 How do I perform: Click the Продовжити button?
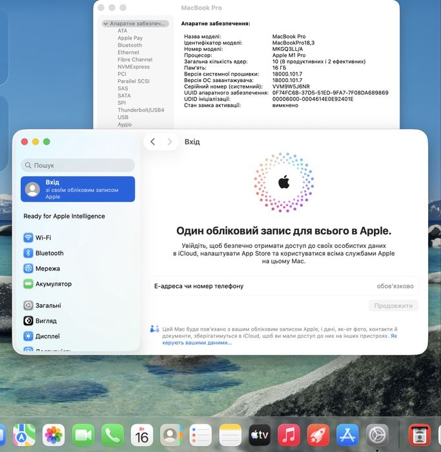click(x=393, y=305)
